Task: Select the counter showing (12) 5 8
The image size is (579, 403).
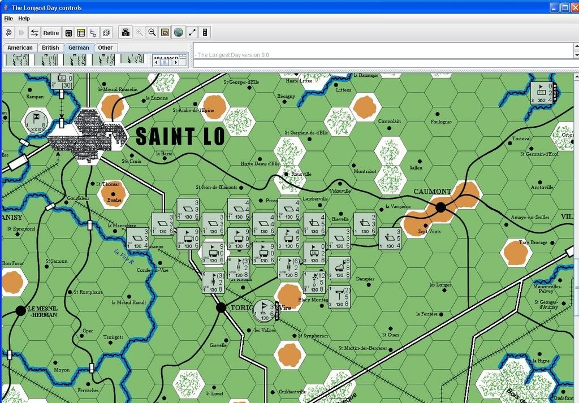Action: point(314,282)
